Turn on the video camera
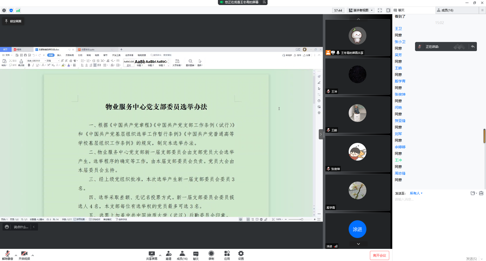 [24, 254]
